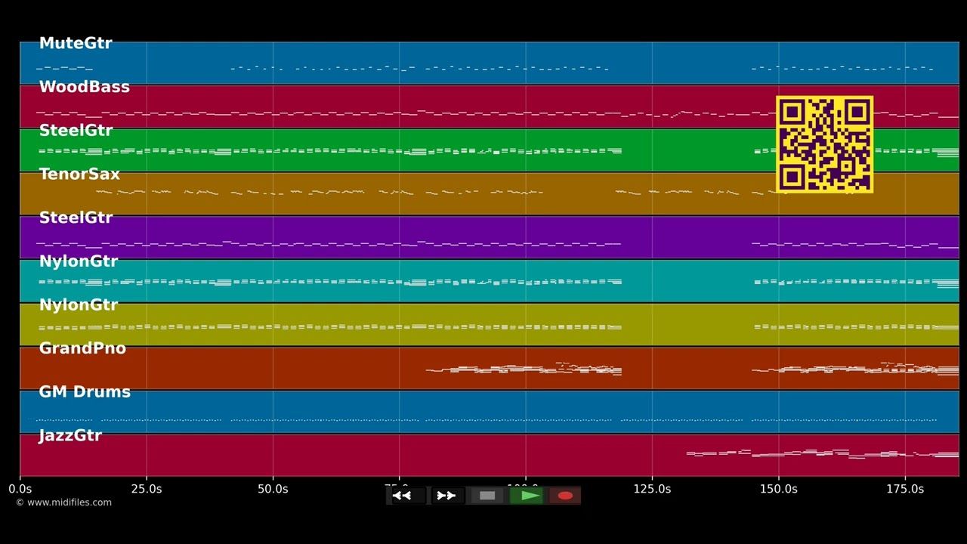The width and height of the screenshot is (967, 544).
Task: Click the 0.0s timeline marker
Action: [x=20, y=489]
